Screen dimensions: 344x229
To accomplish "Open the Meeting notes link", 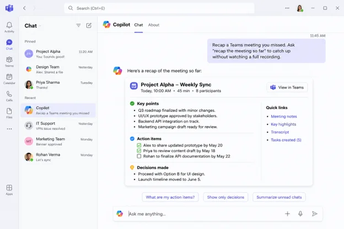I will pyautogui.click(x=284, y=116).
